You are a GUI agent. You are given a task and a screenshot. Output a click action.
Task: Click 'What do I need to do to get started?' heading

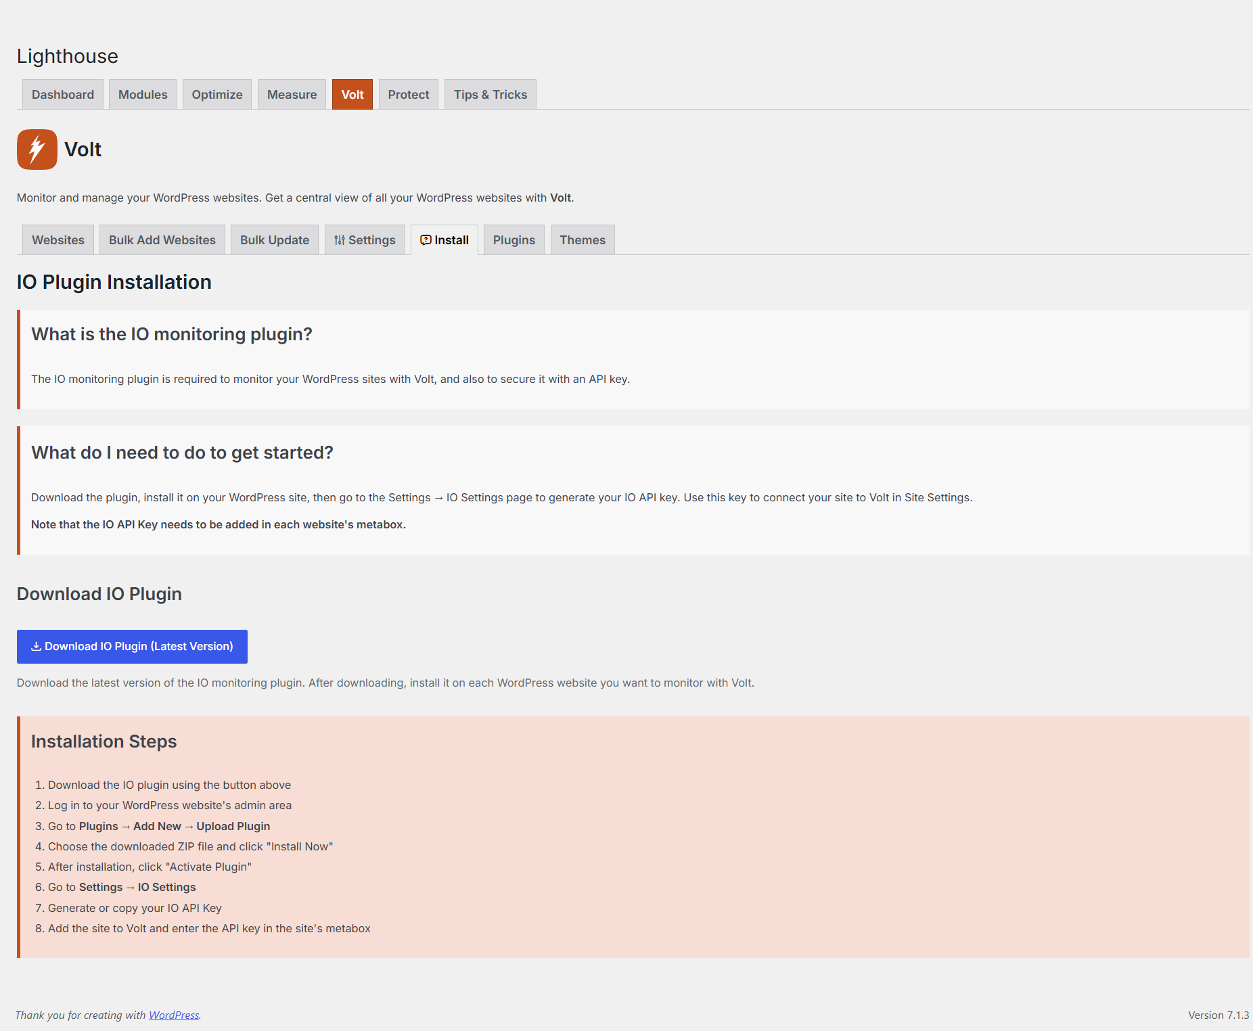click(182, 453)
